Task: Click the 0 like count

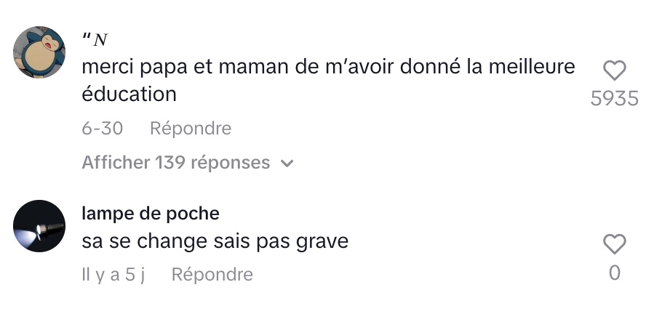Action: 615,273
